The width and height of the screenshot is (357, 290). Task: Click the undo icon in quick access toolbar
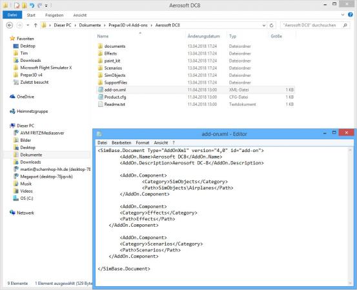(32, 5)
